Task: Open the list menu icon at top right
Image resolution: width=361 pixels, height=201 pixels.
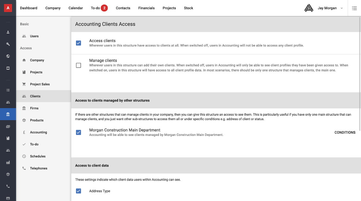Action: pos(354,8)
